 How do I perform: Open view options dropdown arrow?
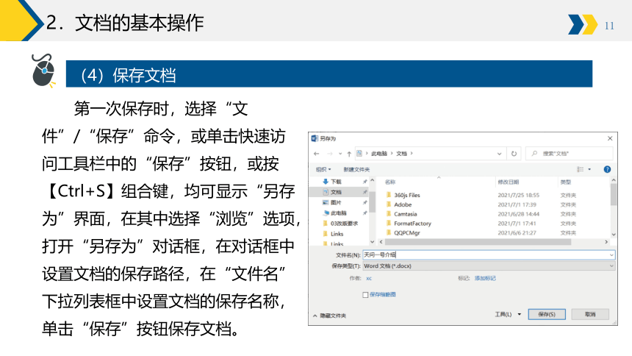[589, 169]
